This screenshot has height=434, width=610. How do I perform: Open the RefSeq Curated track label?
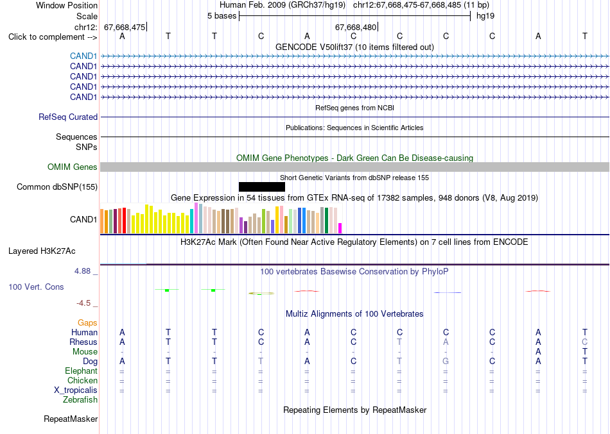click(68, 117)
